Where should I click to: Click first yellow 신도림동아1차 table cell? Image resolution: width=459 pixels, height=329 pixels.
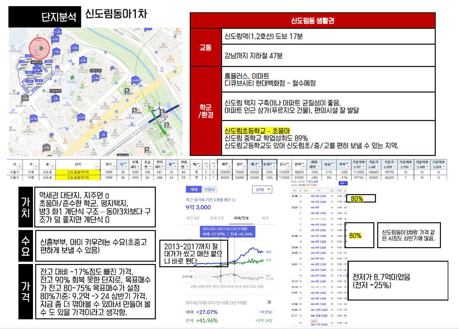[78, 172]
